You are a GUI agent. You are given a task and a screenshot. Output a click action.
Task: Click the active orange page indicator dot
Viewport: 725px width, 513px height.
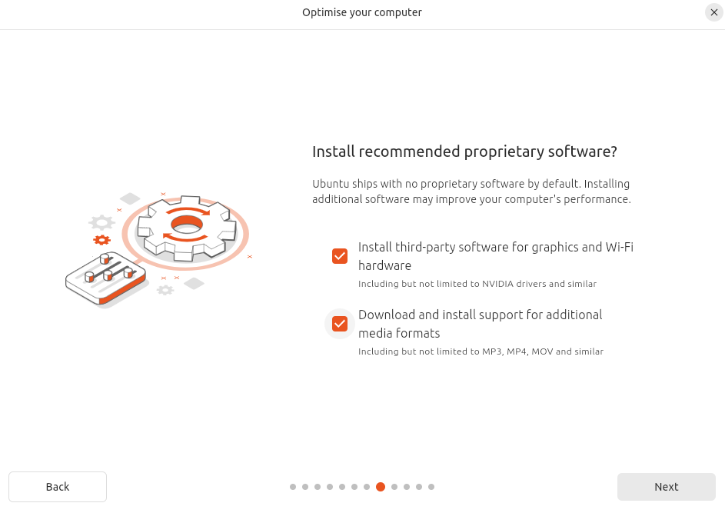tap(381, 487)
